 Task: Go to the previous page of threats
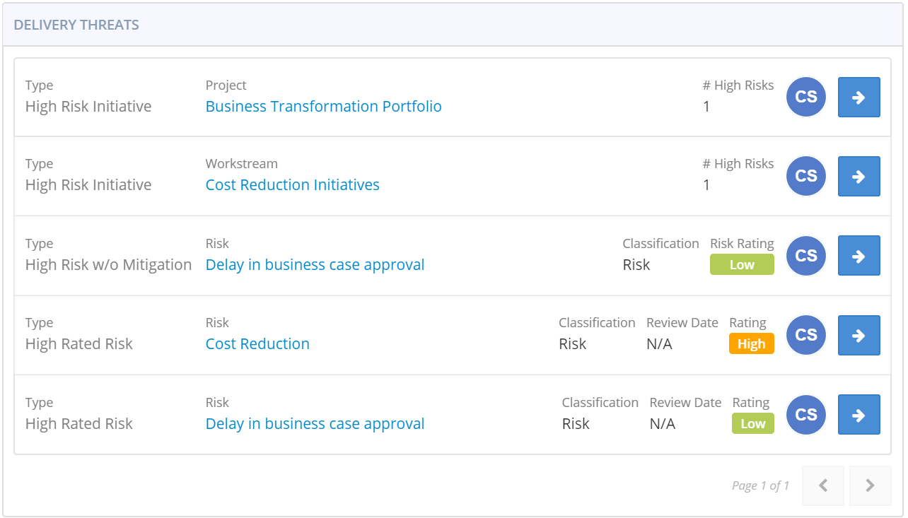point(823,485)
